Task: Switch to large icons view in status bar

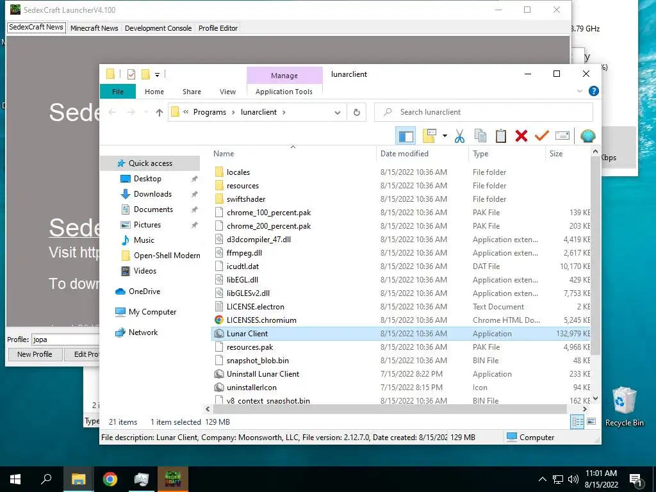Action: click(591, 422)
